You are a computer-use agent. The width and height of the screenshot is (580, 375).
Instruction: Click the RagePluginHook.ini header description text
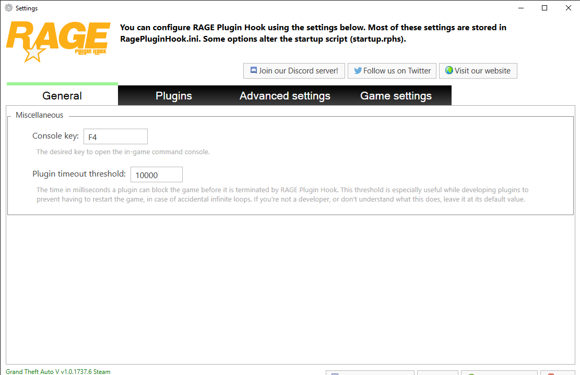click(313, 33)
